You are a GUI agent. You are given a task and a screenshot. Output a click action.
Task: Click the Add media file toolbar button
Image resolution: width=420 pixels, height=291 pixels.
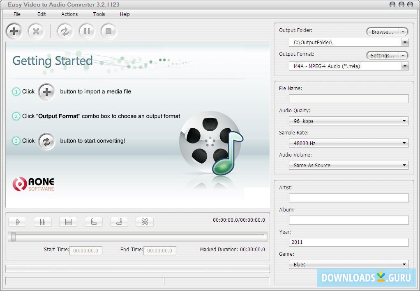tap(14, 31)
